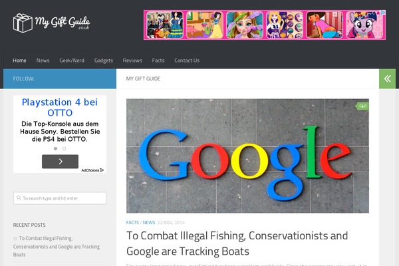Click the My Little Pony game thumbnail in the banner
Viewport: 399px width, 266px height.
point(364,25)
